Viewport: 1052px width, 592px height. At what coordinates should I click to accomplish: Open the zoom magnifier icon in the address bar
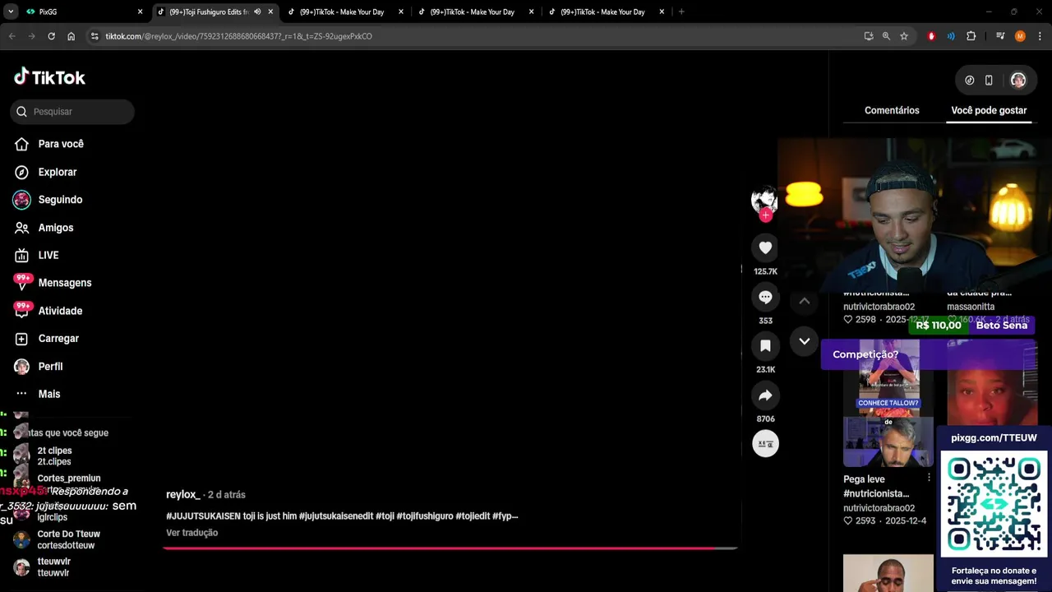point(886,36)
